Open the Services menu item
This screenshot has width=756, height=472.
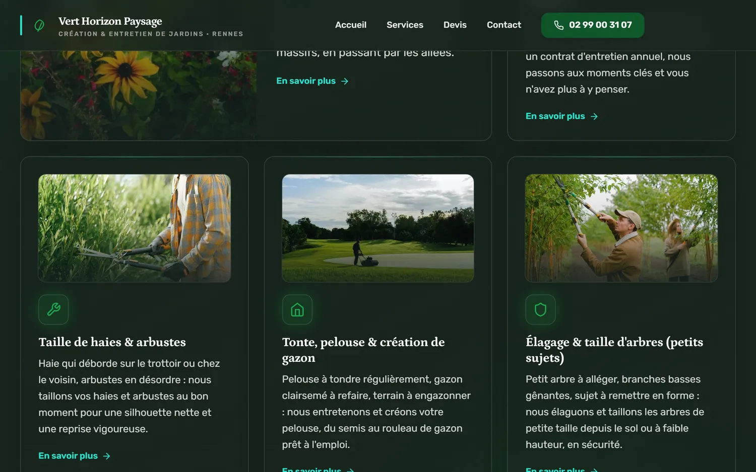tap(405, 25)
